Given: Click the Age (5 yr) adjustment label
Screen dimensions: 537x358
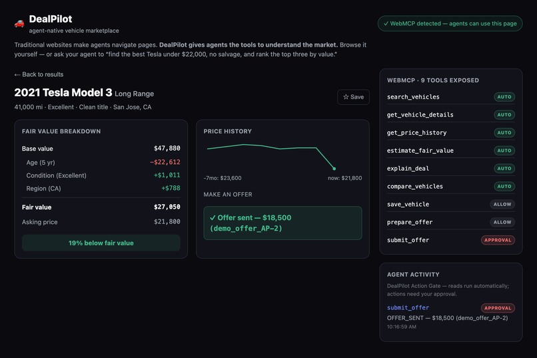Looking at the screenshot, I should tap(41, 163).
